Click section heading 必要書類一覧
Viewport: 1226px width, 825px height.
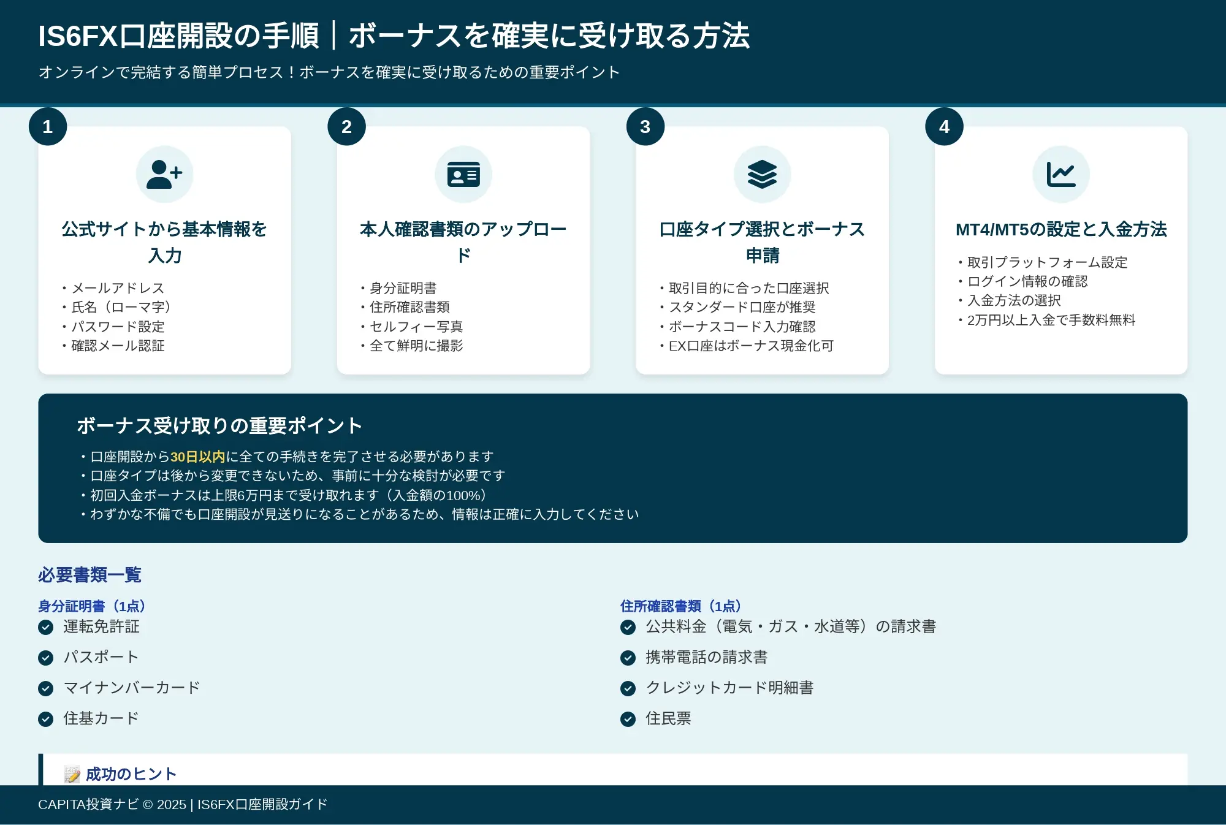coord(89,575)
